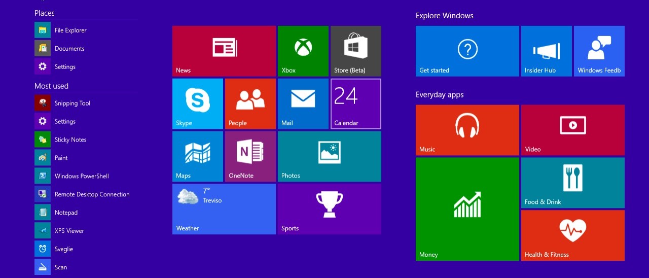This screenshot has width=649, height=278.
Task: Select the "Scan" label
Action: pyautogui.click(x=61, y=267)
